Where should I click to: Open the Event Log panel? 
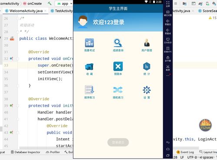click(185, 152)
